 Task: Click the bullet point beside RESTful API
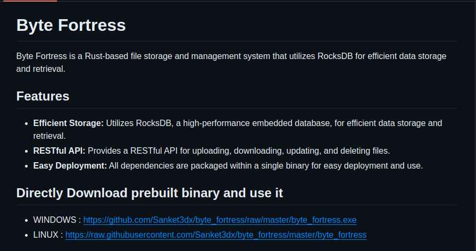coord(26,151)
